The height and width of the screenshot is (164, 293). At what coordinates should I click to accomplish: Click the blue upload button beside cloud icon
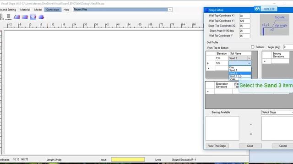269,9
